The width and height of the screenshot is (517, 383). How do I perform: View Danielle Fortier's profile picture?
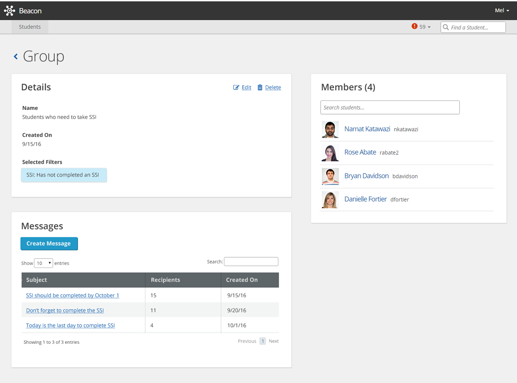tap(330, 199)
